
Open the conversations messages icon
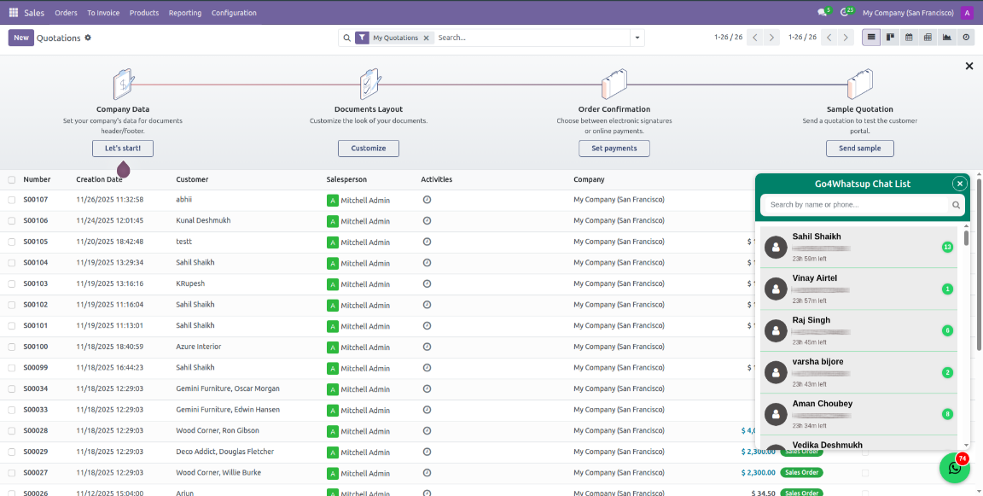tap(823, 13)
